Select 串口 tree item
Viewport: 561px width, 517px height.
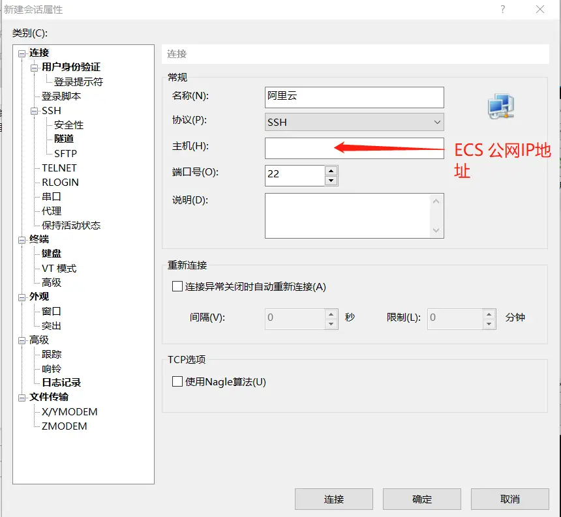(x=51, y=197)
